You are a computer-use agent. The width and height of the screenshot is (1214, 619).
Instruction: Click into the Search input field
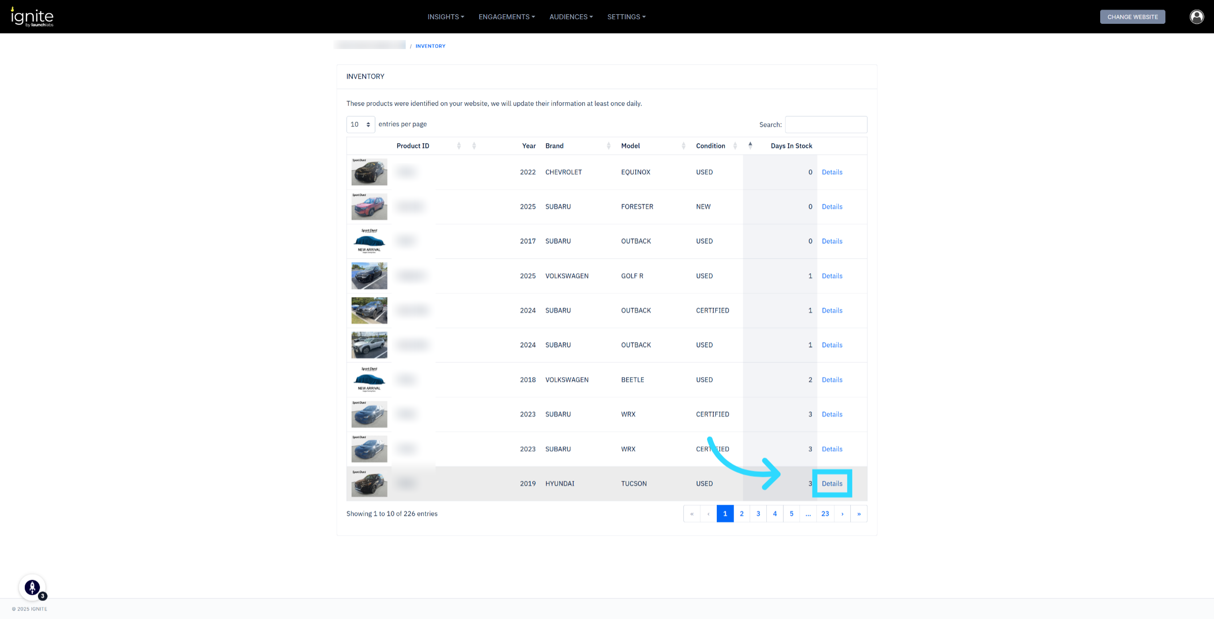(826, 125)
